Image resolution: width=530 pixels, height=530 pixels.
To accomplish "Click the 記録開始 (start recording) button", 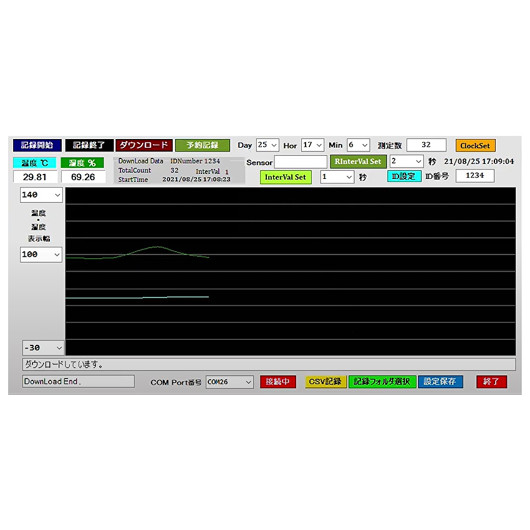I will pyautogui.click(x=37, y=145).
